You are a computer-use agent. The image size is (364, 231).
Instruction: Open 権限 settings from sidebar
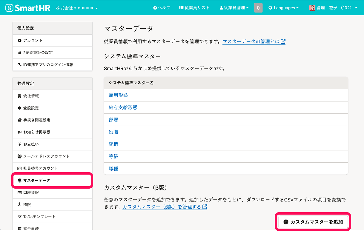[27, 205]
